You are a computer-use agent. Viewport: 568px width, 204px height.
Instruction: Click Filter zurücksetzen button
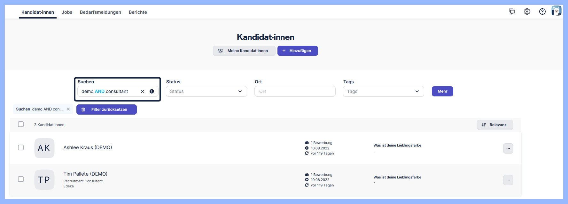[x=106, y=110]
